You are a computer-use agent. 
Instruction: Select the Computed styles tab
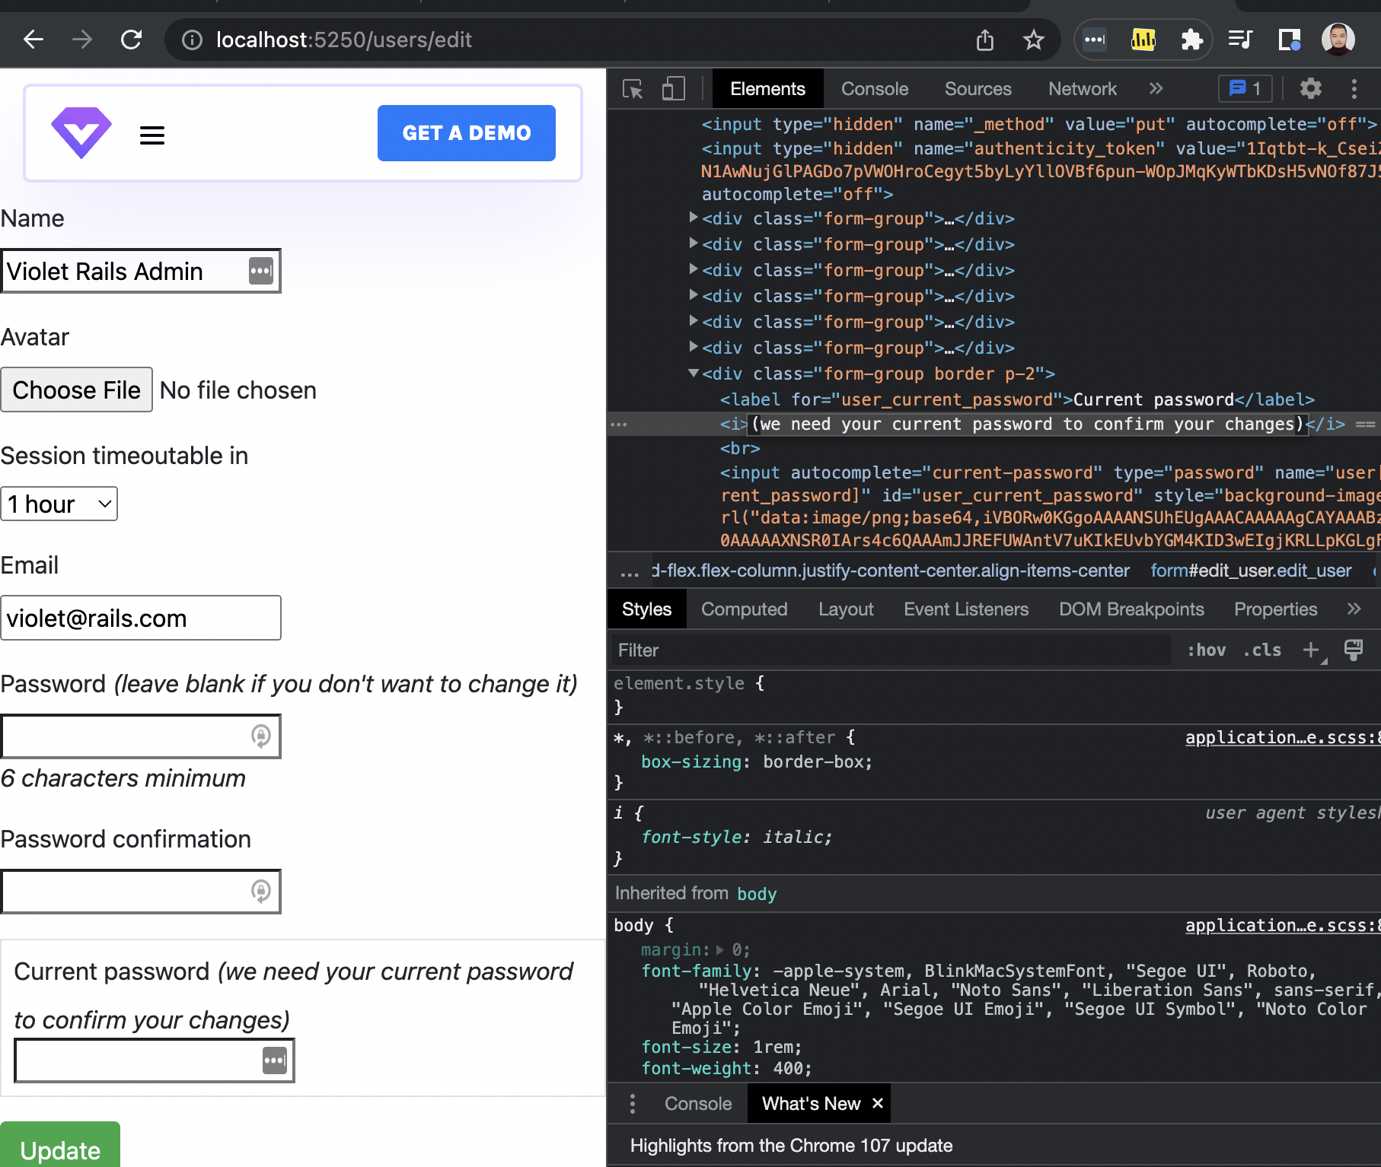click(x=745, y=609)
